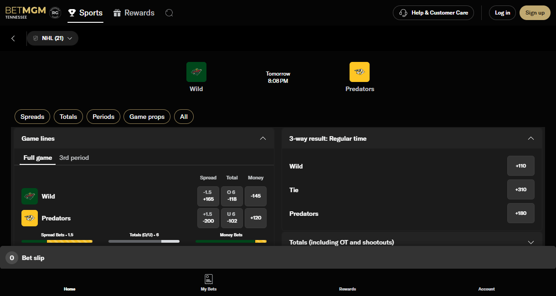Pick Wild moneyline -145

[256, 196]
